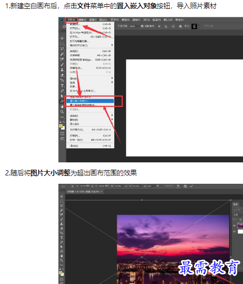This screenshot has height=284, width=243.
Task: Select Lasso tool in first screenshot
Action: (62, 49)
